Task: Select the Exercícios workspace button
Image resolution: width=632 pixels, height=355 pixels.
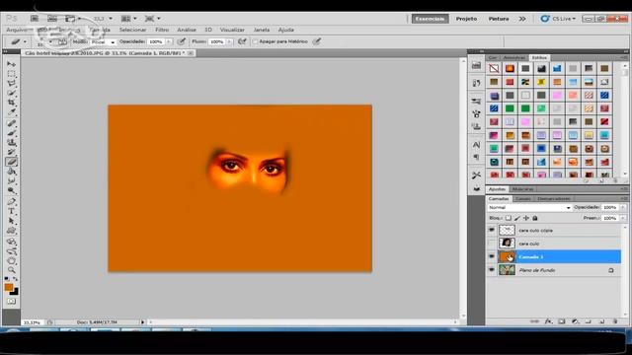Action: (430, 19)
